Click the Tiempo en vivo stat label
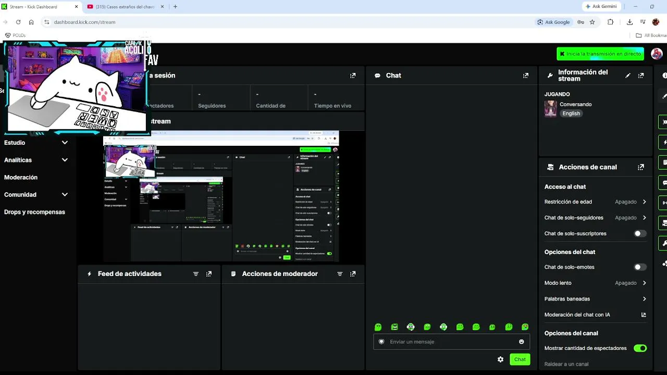The width and height of the screenshot is (667, 375). click(x=332, y=106)
